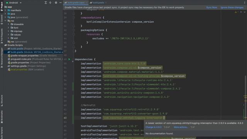This screenshot has width=247, height=139.
Task: Click the editor vertical scrollbar
Action: tap(245, 98)
